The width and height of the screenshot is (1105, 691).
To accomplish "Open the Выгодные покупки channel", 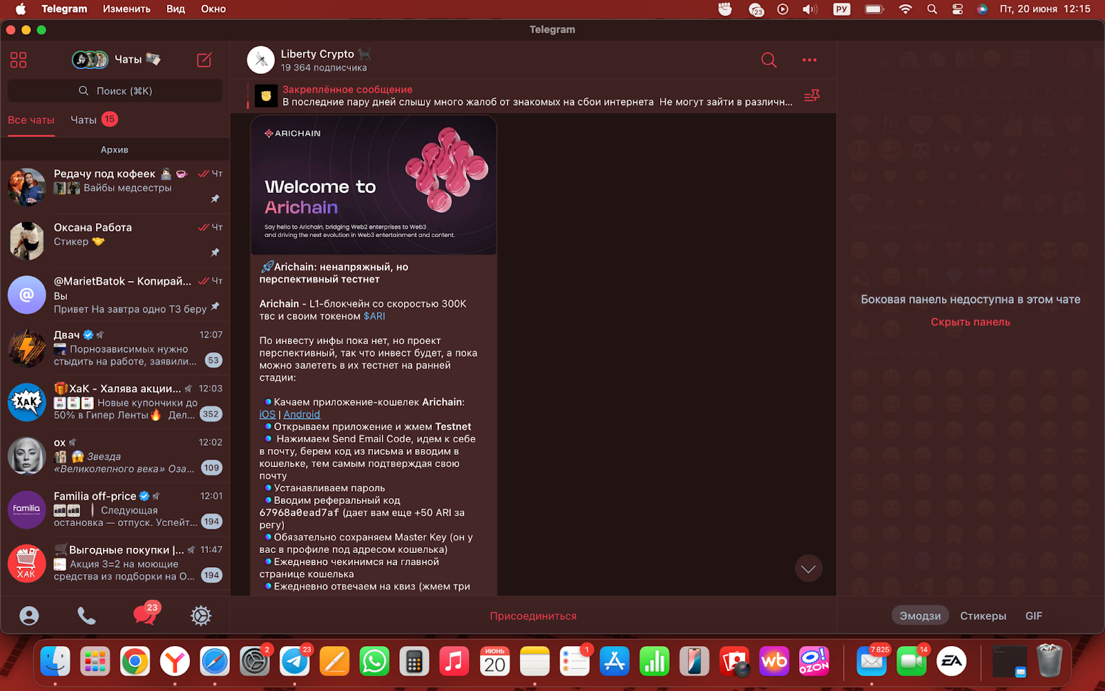I will coord(115,564).
